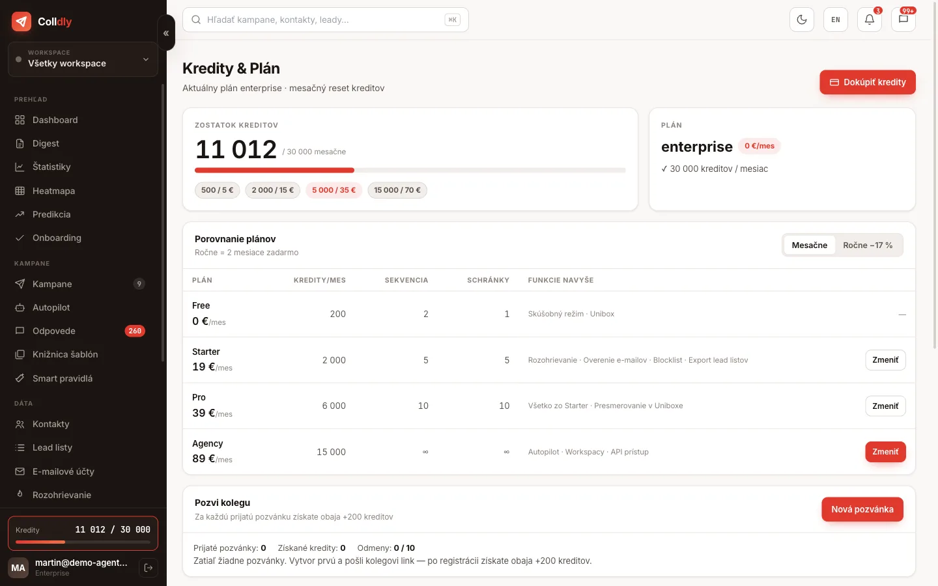The image size is (938, 586).
Task: Click Zmeniť for Pro plan
Action: 885,406
